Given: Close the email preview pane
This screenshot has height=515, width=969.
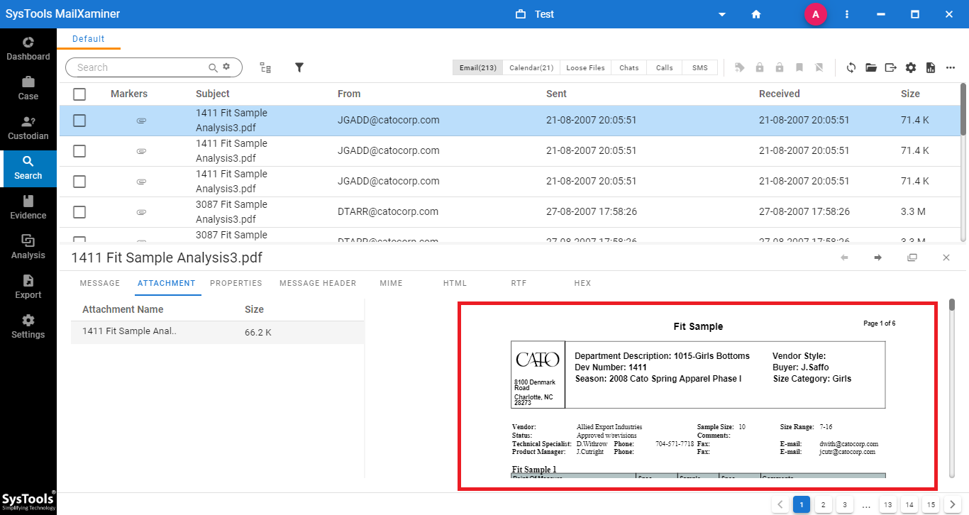Looking at the screenshot, I should (x=946, y=257).
